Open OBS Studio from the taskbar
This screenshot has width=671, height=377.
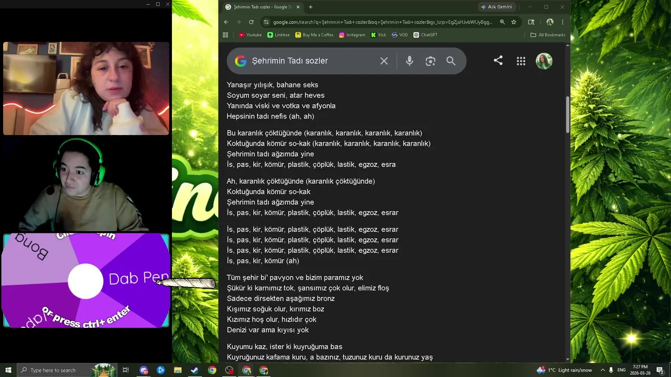point(229,370)
